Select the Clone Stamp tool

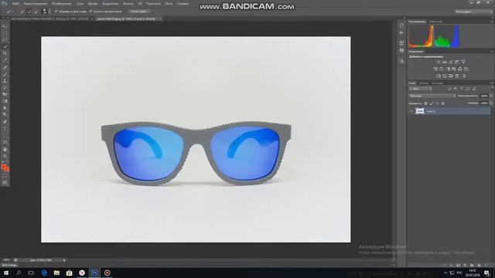point(5,80)
